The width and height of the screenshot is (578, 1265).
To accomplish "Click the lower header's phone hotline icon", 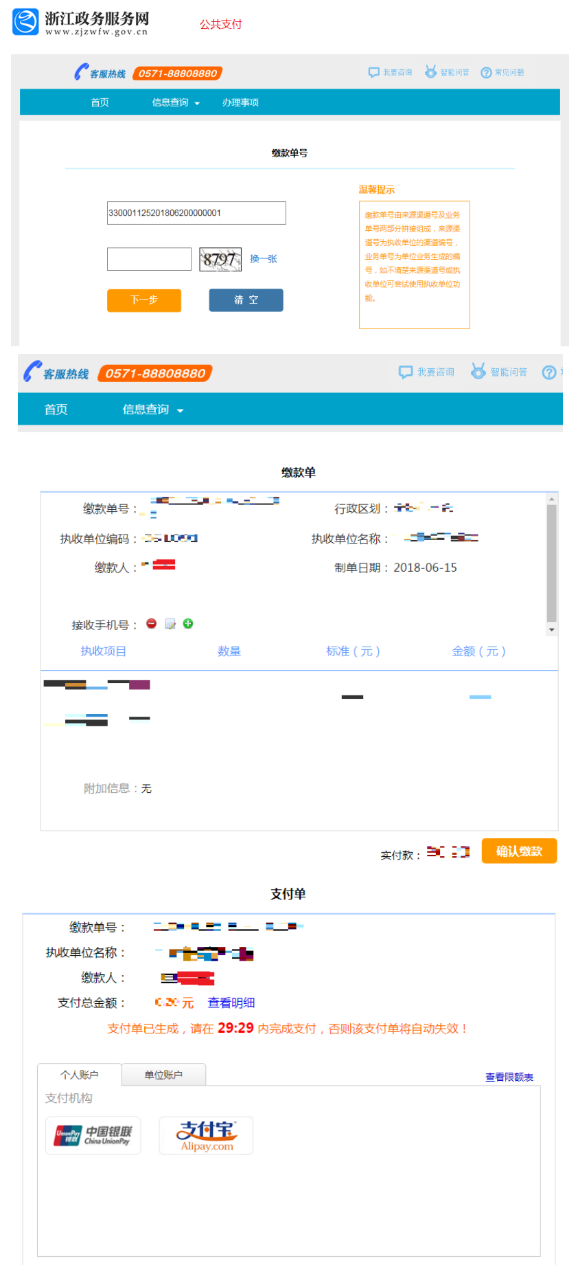I will (32, 372).
